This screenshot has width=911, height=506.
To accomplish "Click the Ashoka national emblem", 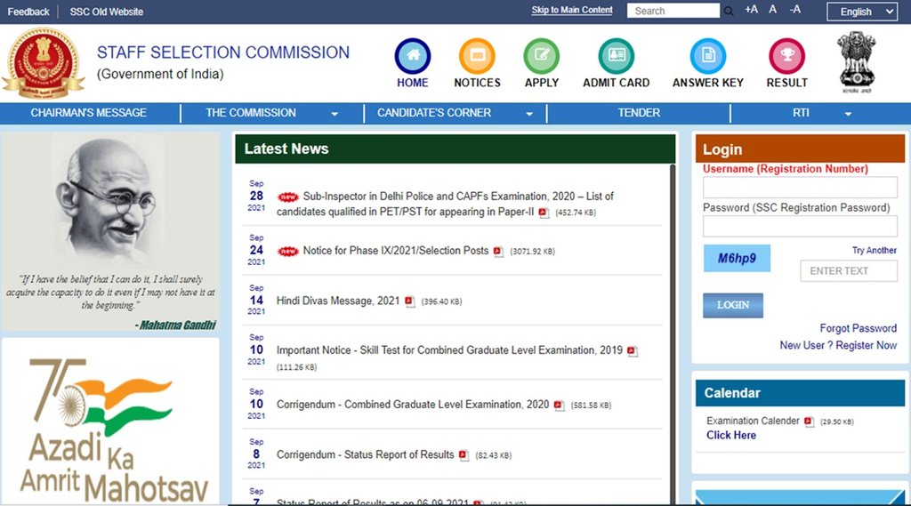I will click(x=857, y=61).
